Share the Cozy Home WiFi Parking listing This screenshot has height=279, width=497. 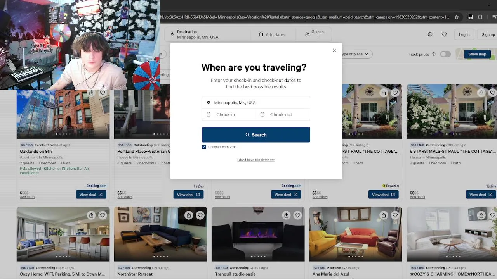[x=91, y=215]
